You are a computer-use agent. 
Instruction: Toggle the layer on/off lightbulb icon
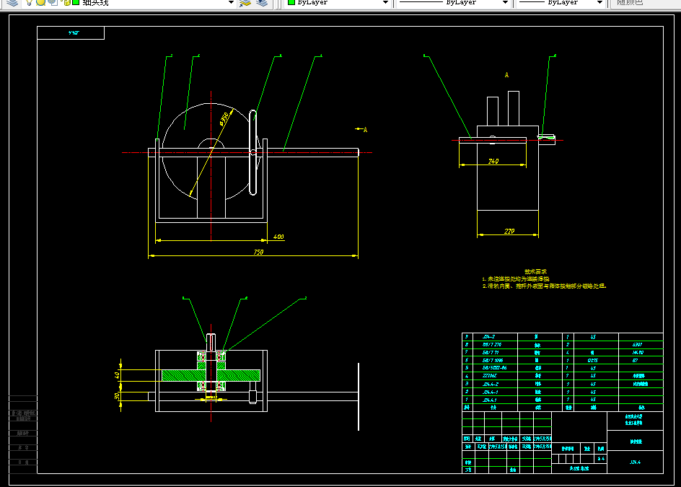click(x=29, y=3)
